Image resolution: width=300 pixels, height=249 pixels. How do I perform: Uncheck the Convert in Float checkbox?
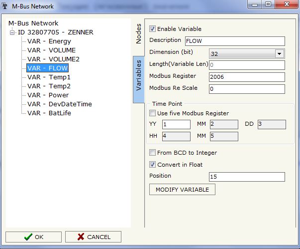[x=153, y=164]
